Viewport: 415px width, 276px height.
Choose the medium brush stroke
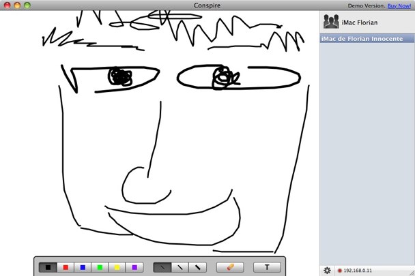coord(180,268)
